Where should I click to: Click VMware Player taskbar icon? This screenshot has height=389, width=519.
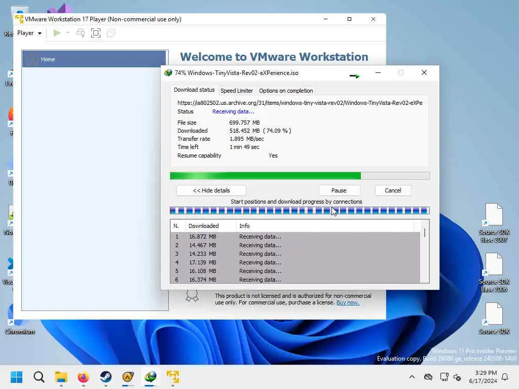pyautogui.click(x=173, y=377)
